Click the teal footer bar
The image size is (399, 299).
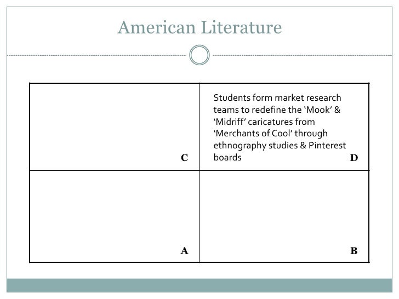tap(200, 285)
